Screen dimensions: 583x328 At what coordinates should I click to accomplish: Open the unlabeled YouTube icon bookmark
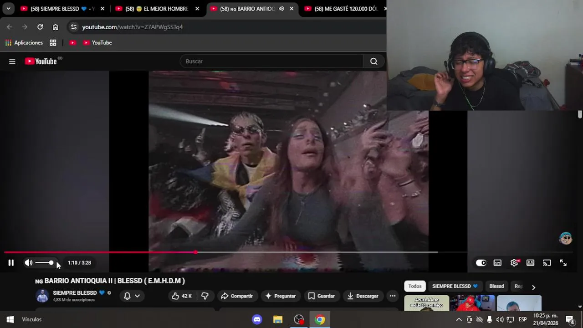(x=72, y=42)
